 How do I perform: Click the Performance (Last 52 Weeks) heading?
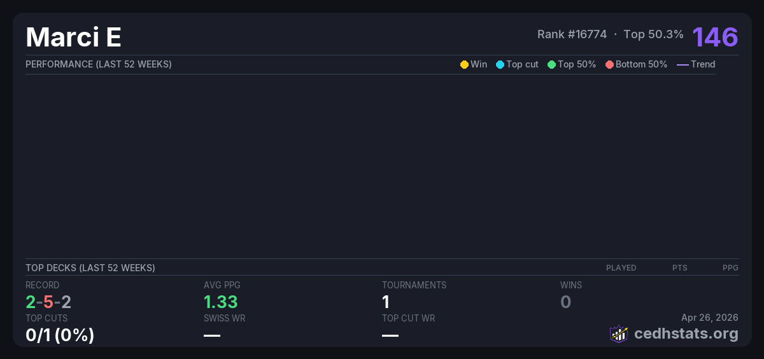99,64
